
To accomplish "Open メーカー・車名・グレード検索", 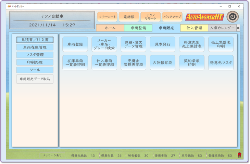I will (x=104, y=44).
